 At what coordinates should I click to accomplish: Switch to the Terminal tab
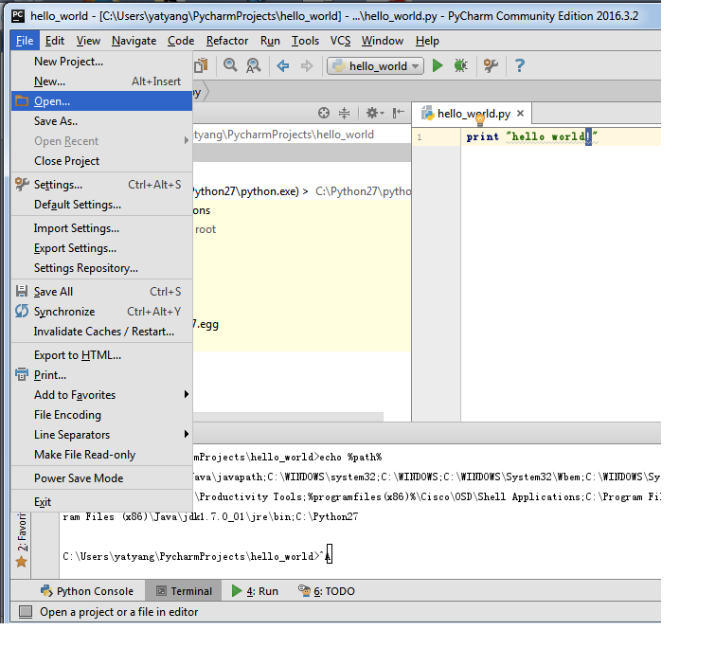pyautogui.click(x=184, y=590)
